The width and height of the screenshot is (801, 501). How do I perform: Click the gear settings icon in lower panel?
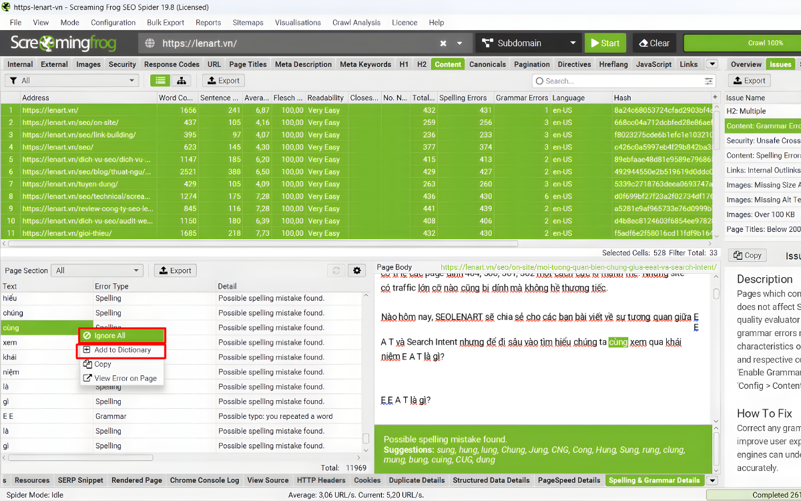(x=357, y=271)
